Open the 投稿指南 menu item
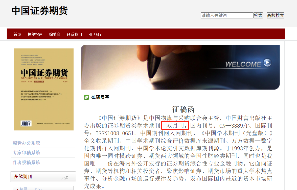This screenshot has width=297, height=190. pos(35,34)
